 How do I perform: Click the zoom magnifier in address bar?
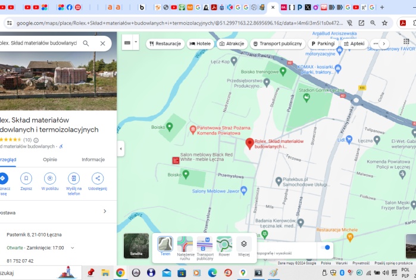coord(373,23)
